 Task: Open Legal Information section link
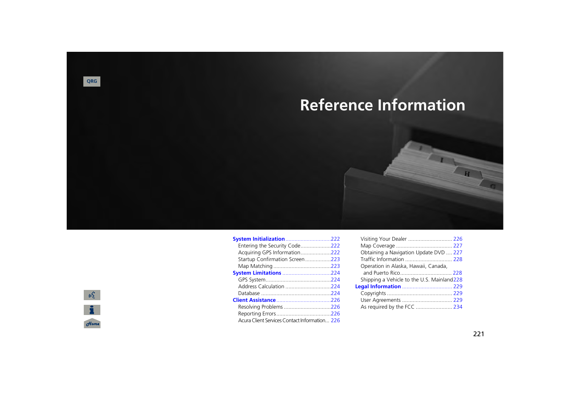click(409, 287)
